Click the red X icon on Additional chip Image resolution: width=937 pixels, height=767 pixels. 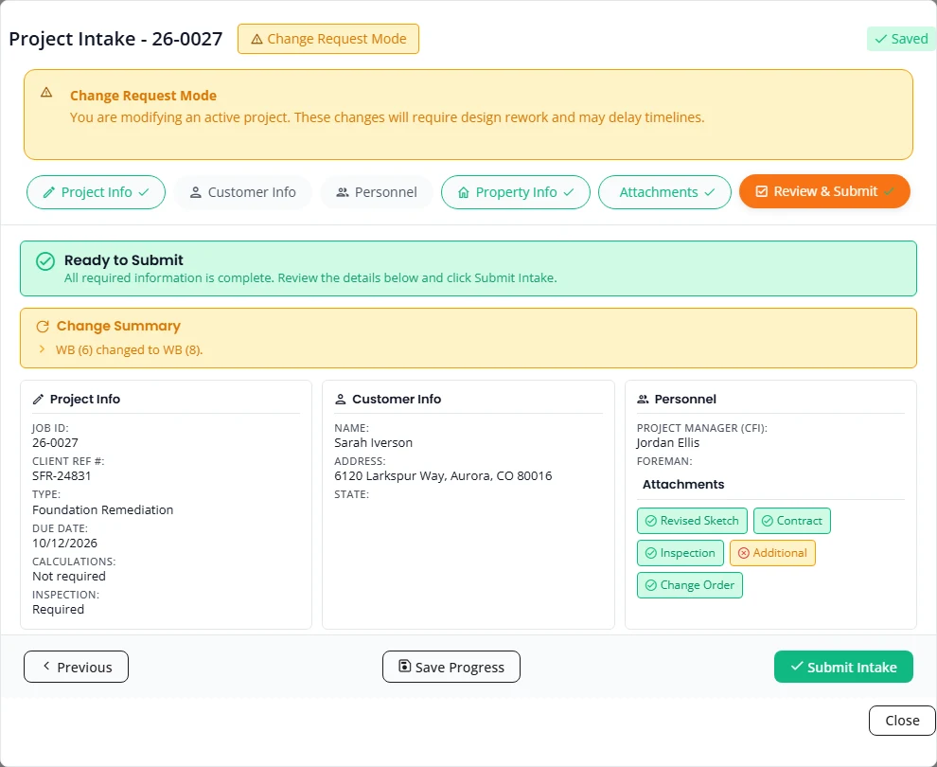pyautogui.click(x=743, y=553)
